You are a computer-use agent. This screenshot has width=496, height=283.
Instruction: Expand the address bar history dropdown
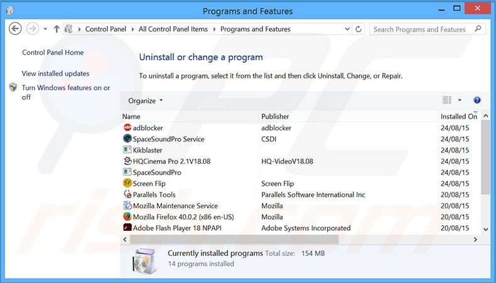coord(347,29)
